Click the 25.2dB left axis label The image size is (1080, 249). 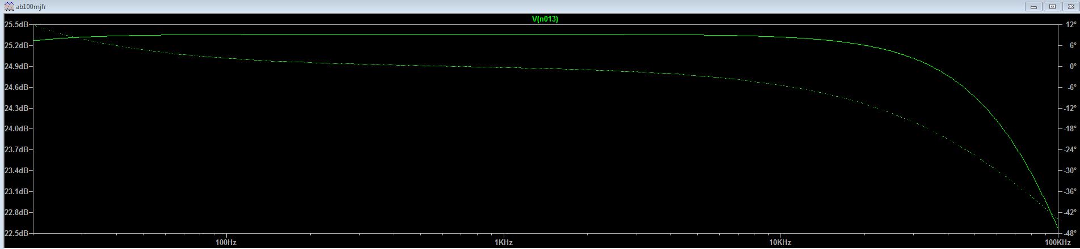16,46
